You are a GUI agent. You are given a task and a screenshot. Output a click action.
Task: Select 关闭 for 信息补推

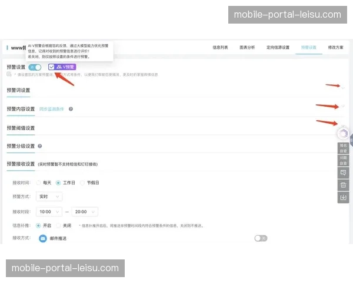[58, 225]
